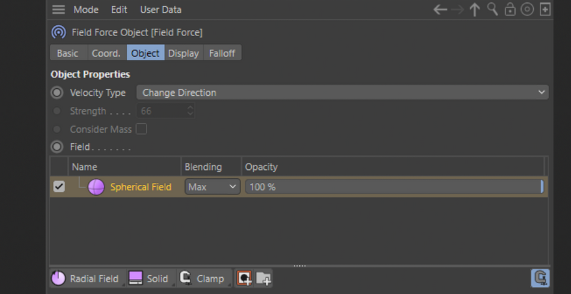
Task: Click the Strength stepper arrows
Action: pyautogui.click(x=190, y=111)
